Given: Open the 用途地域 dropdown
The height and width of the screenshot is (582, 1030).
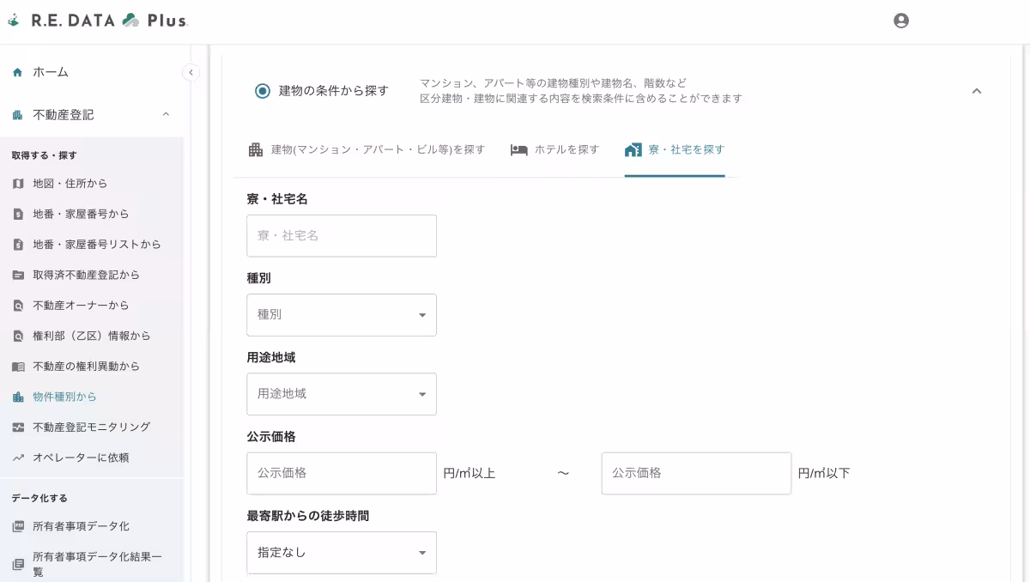Looking at the screenshot, I should coord(342,393).
